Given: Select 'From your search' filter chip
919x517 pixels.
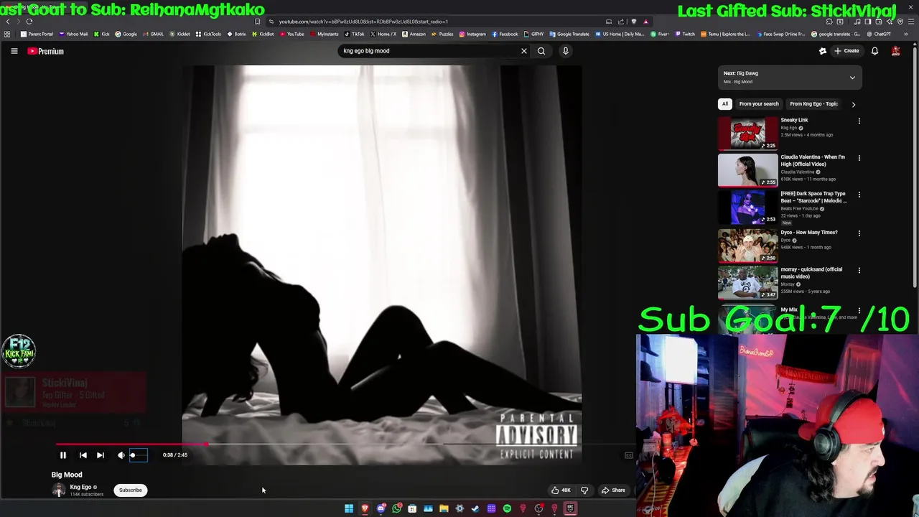Looking at the screenshot, I should [x=759, y=103].
